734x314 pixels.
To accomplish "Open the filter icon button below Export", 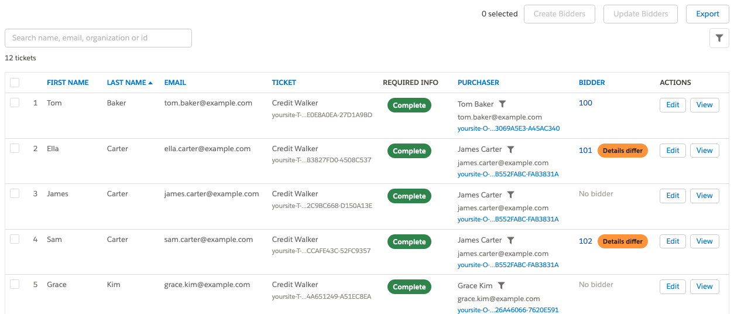I will pos(719,38).
